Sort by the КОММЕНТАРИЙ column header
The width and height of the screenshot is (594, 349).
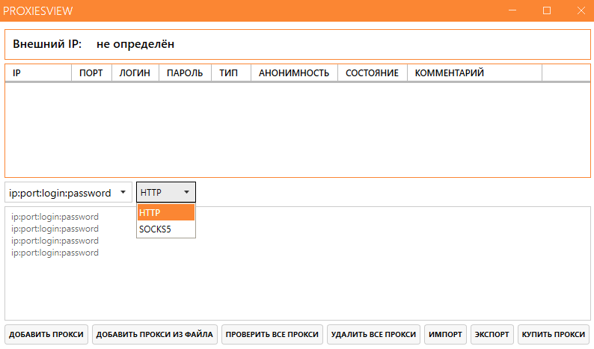tap(474, 72)
